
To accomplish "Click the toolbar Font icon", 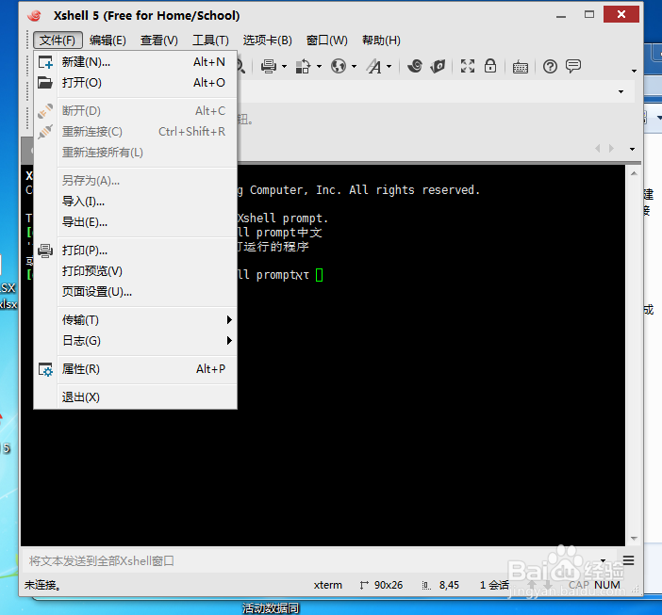I will [x=374, y=66].
